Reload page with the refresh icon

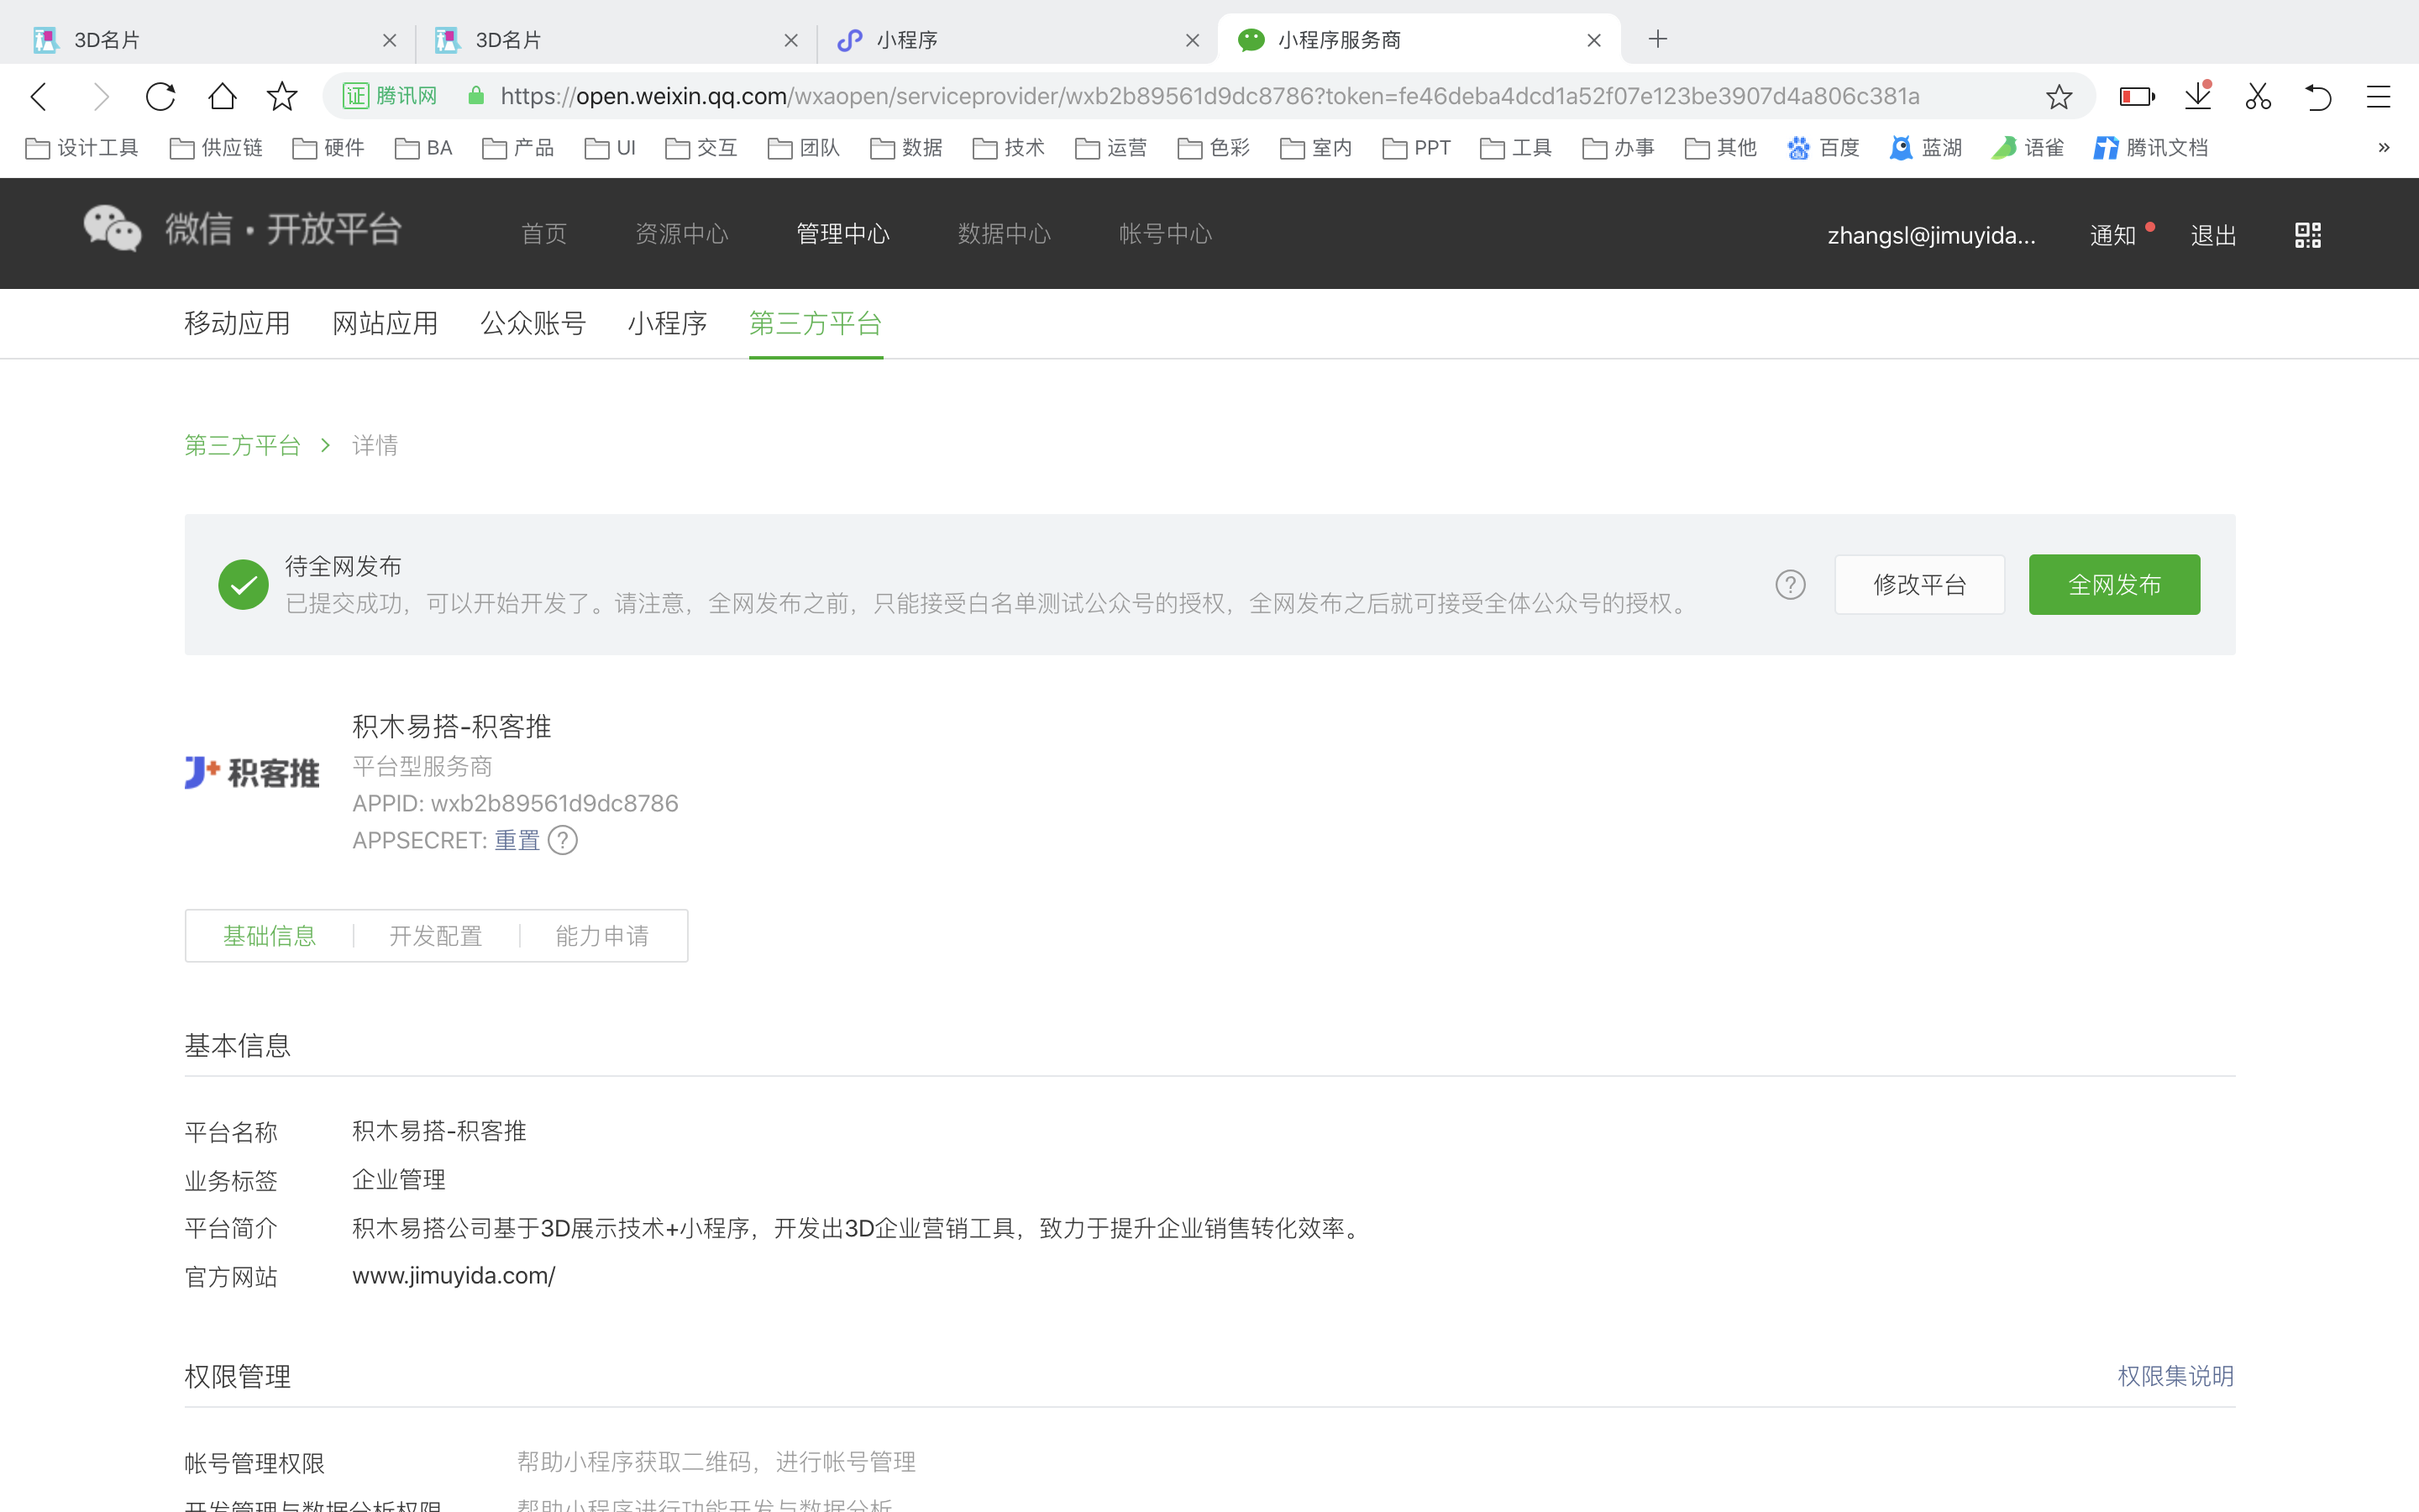(x=160, y=97)
